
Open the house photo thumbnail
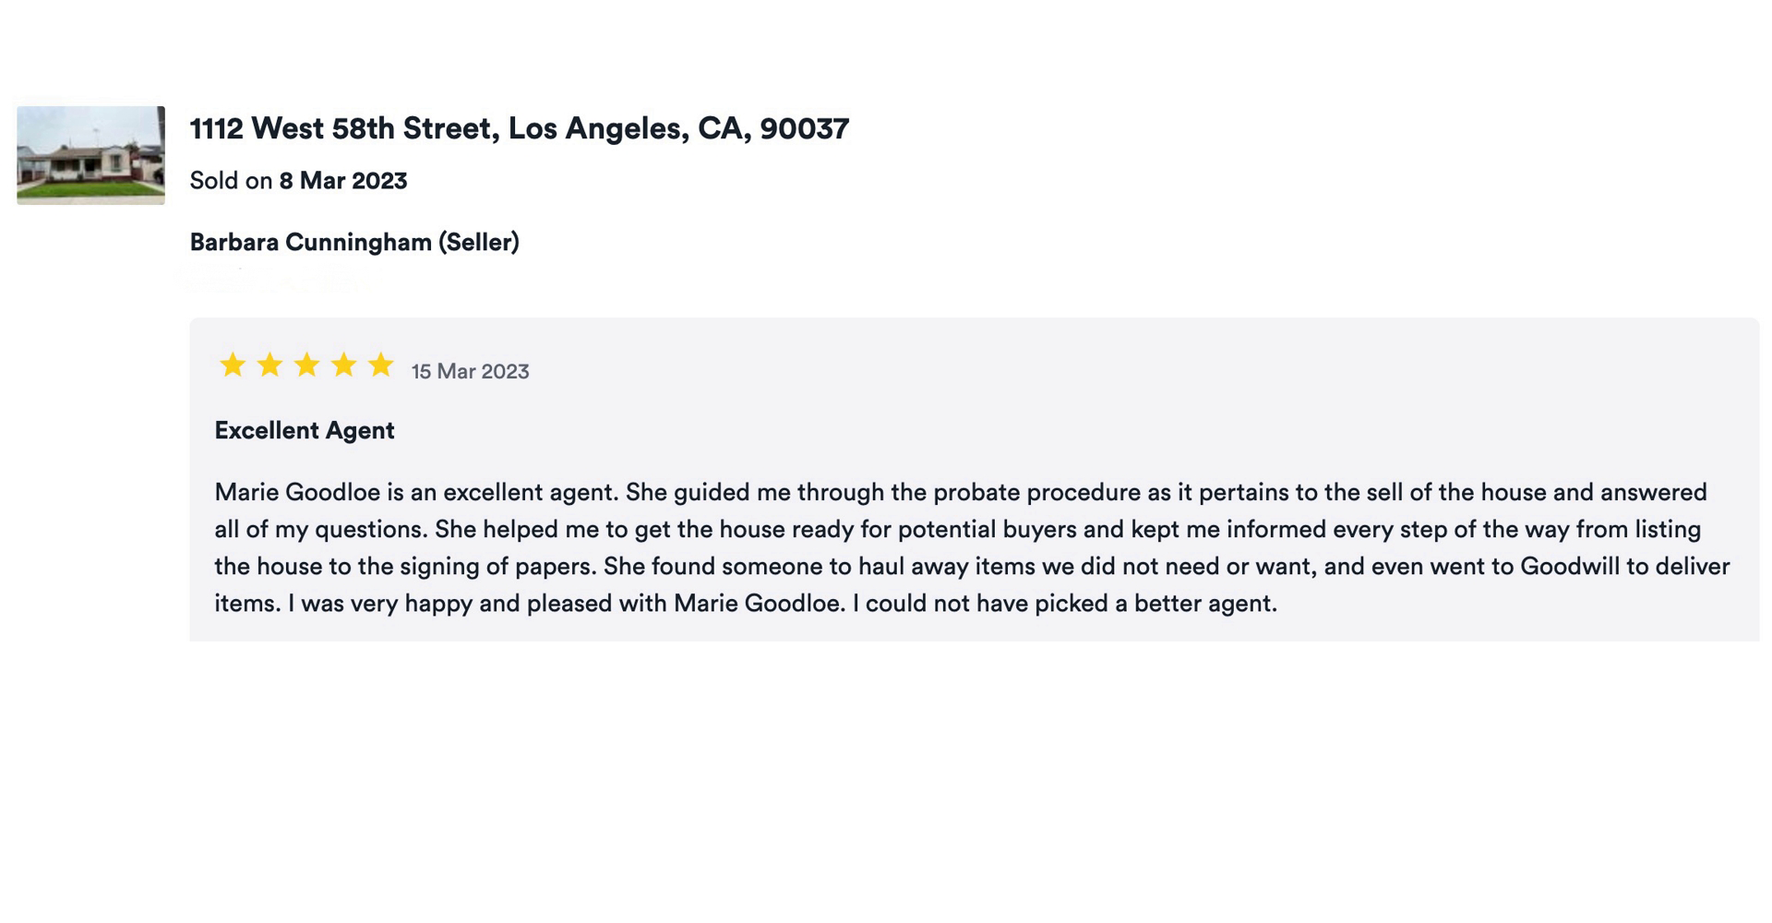tap(90, 155)
